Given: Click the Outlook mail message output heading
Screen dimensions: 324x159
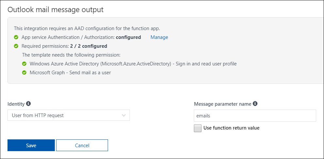Looking at the screenshot, I should (x=55, y=9).
